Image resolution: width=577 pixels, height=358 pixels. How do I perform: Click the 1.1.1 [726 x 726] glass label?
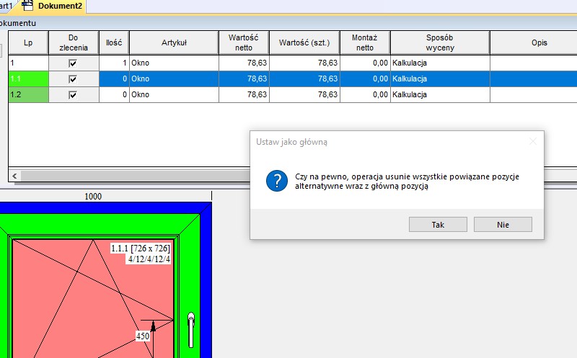pyautogui.click(x=141, y=249)
